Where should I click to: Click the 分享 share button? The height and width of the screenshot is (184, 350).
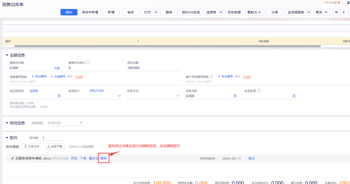(x=275, y=12)
